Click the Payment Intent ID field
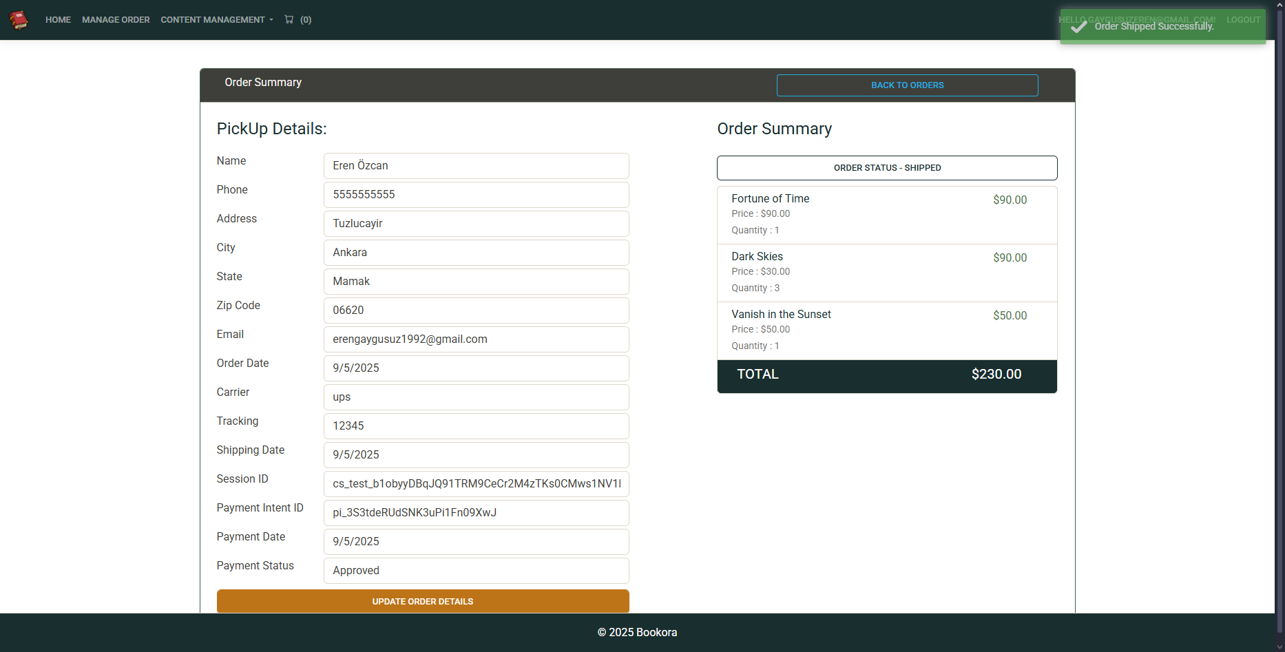The height and width of the screenshot is (652, 1285). [x=477, y=513]
